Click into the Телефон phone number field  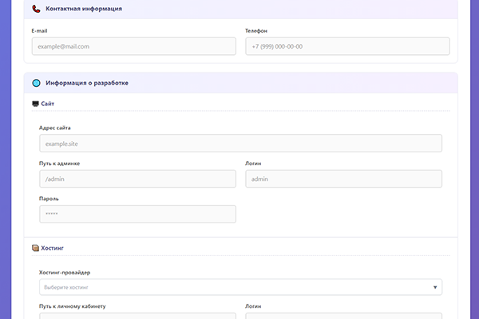point(347,46)
